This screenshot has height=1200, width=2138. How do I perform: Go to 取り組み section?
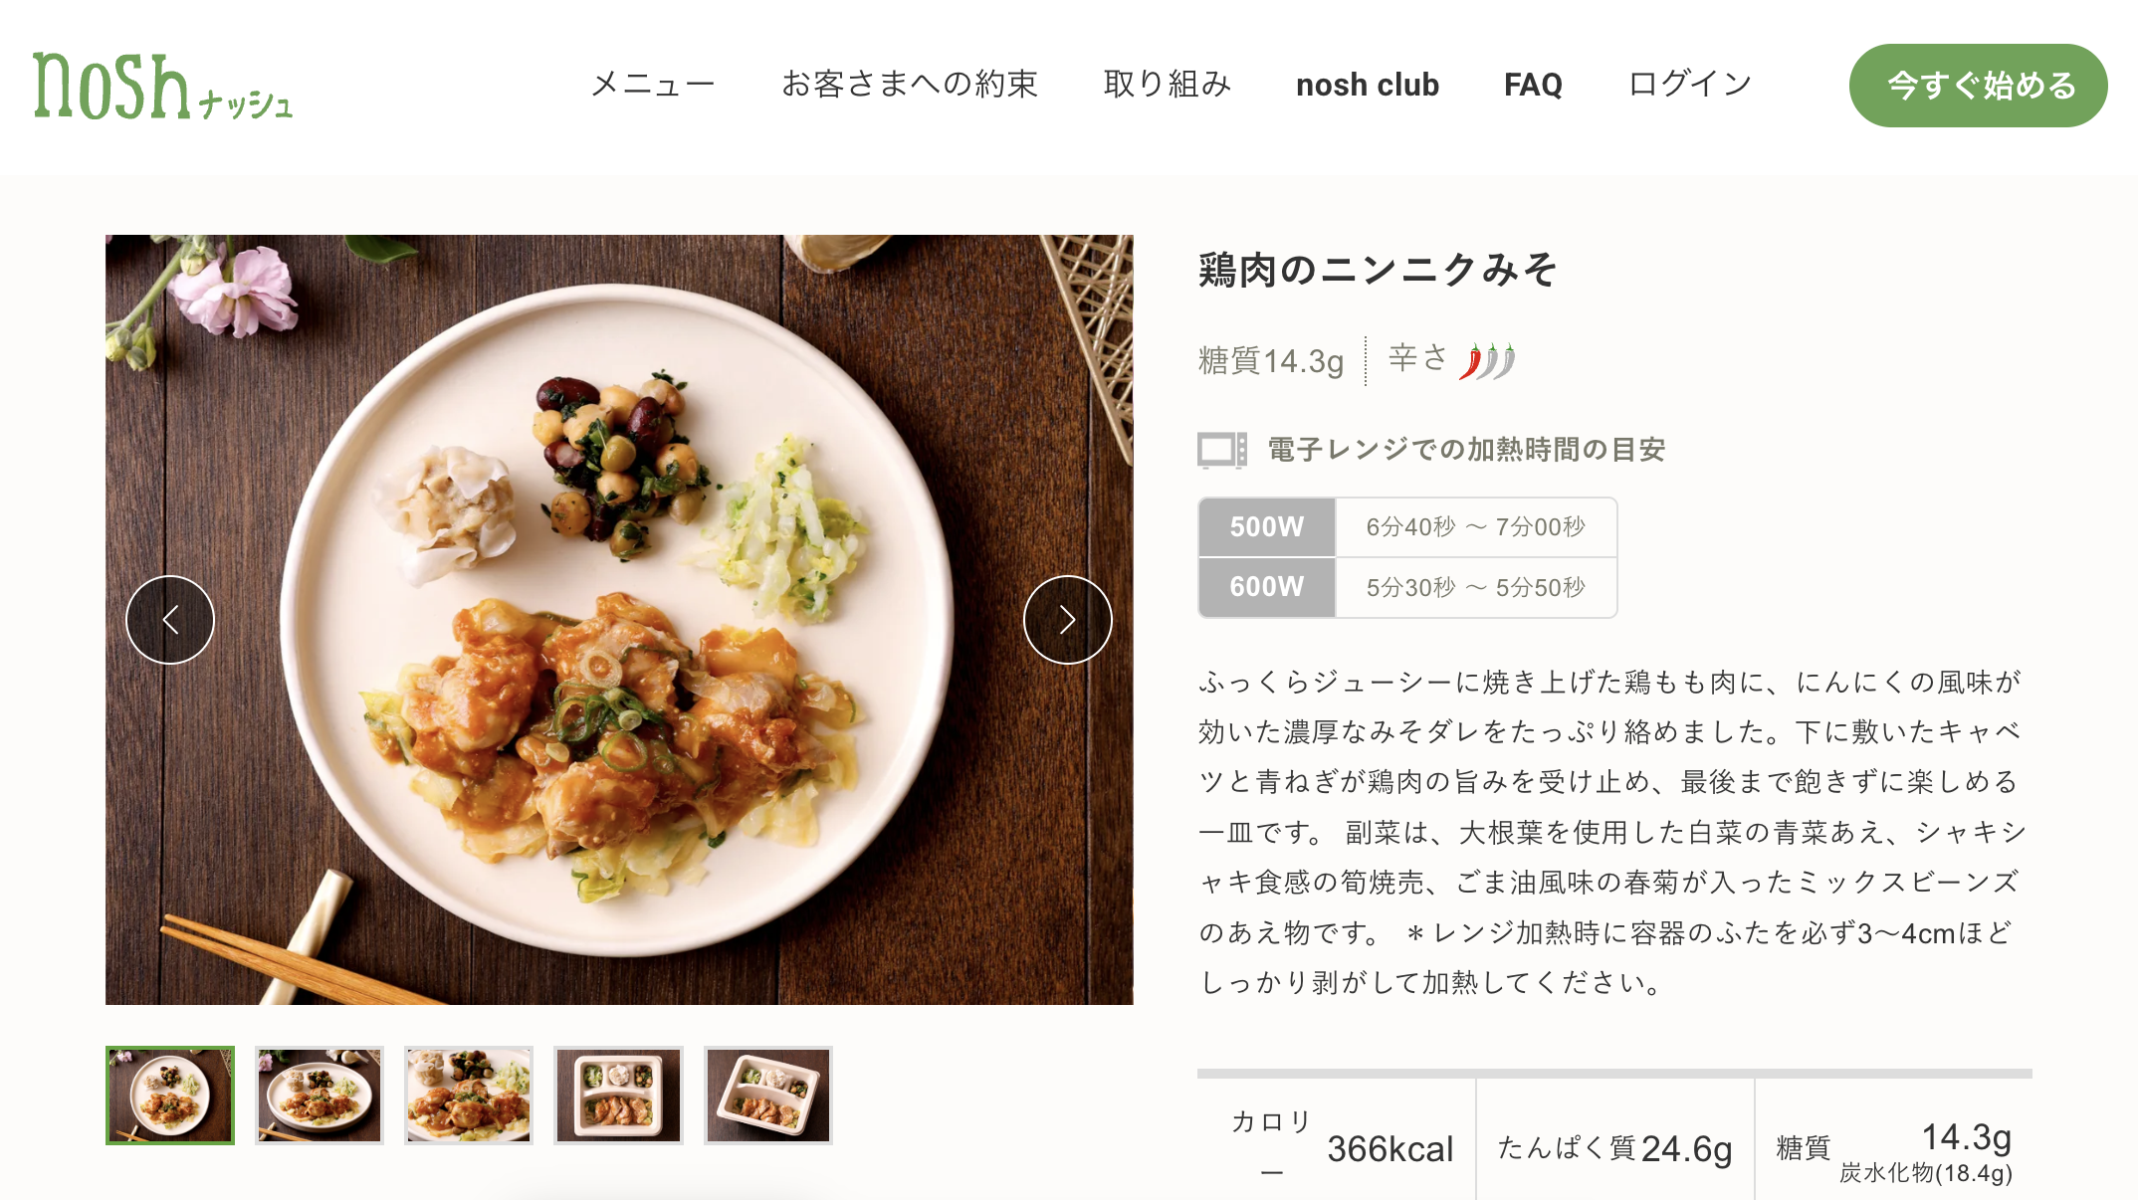coord(1168,85)
